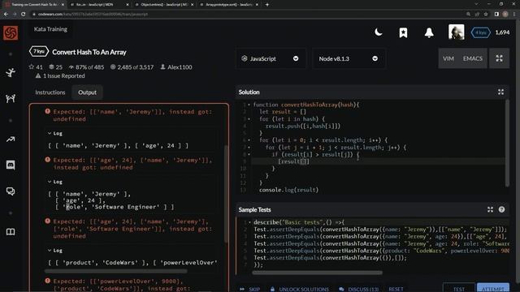
Task: Expand the Solution panel
Action: [x=500, y=92]
